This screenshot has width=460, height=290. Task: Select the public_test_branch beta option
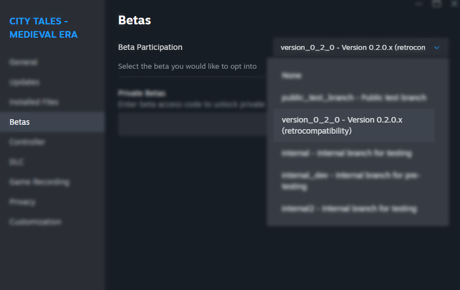click(x=353, y=98)
